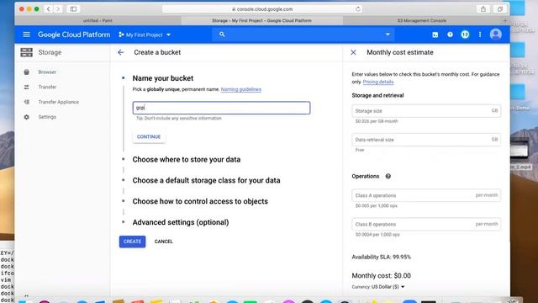Show all tabs overview icon

(500, 9)
